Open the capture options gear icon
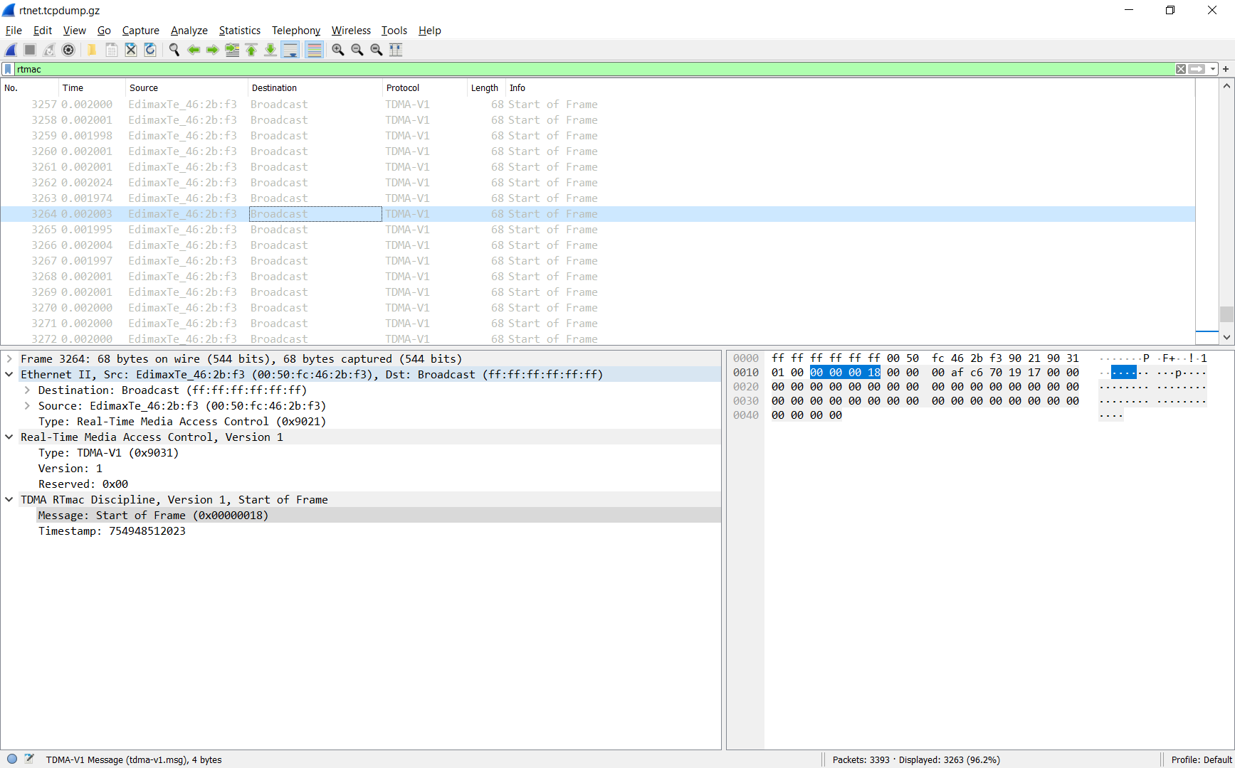Image resolution: width=1235 pixels, height=768 pixels. [x=68, y=50]
